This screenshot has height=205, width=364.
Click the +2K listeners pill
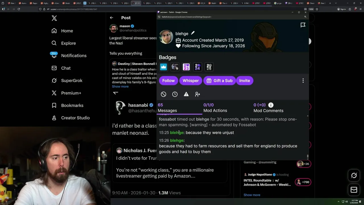[x=303, y=164]
